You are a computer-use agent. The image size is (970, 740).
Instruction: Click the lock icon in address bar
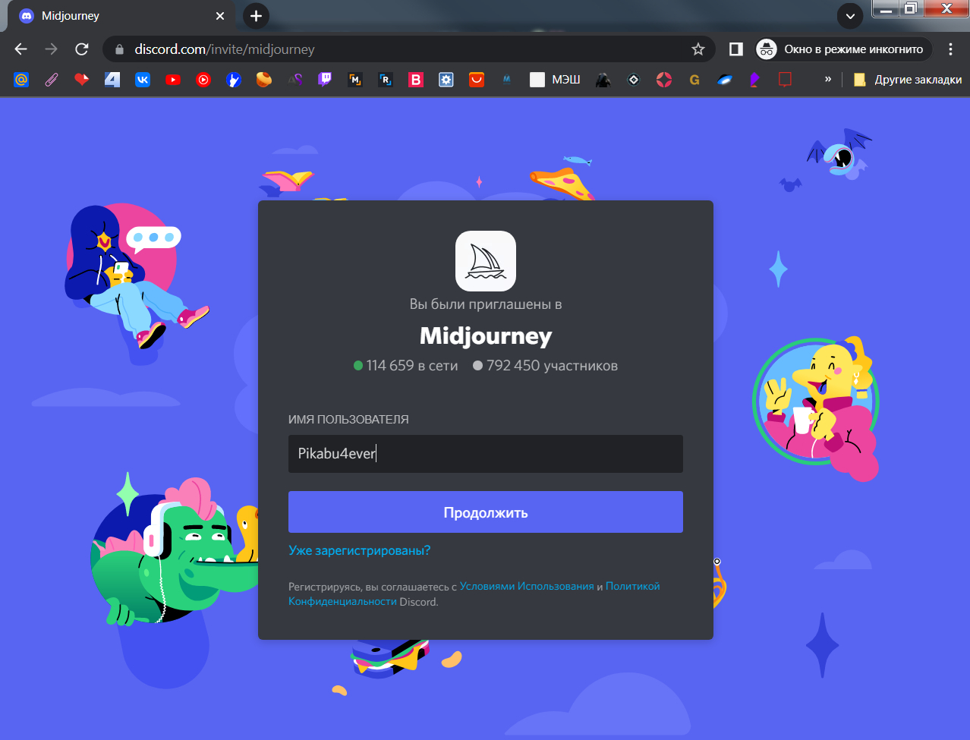[x=119, y=49]
